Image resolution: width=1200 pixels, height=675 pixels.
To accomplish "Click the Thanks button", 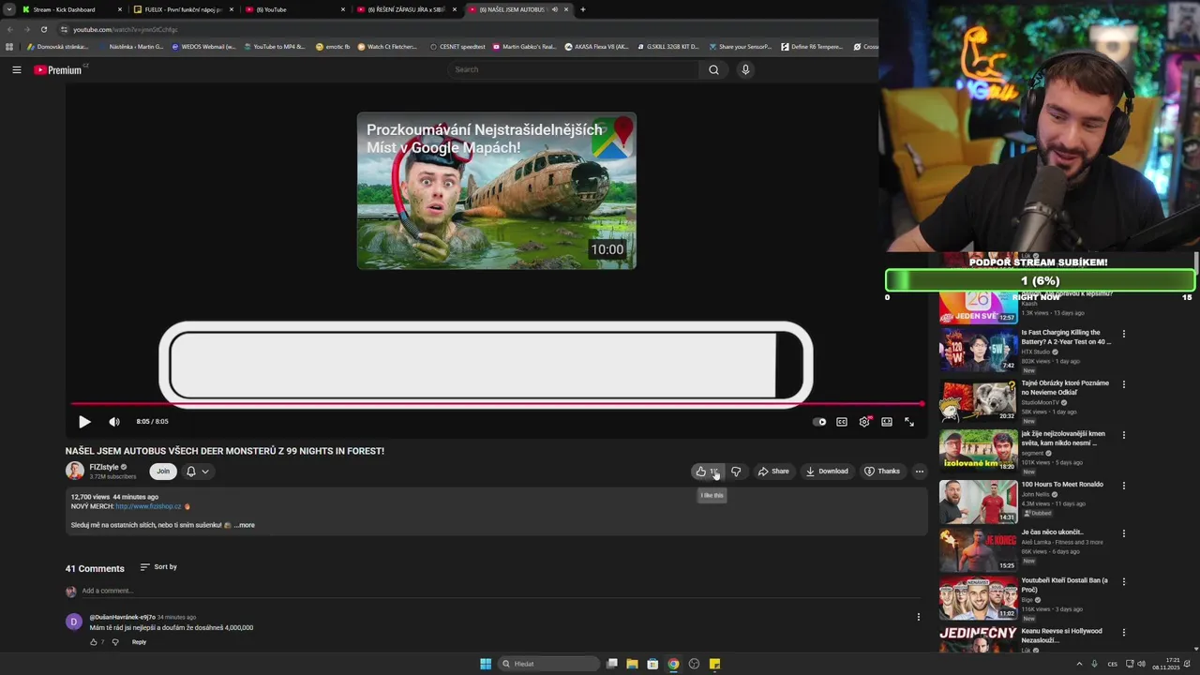I will tap(882, 472).
